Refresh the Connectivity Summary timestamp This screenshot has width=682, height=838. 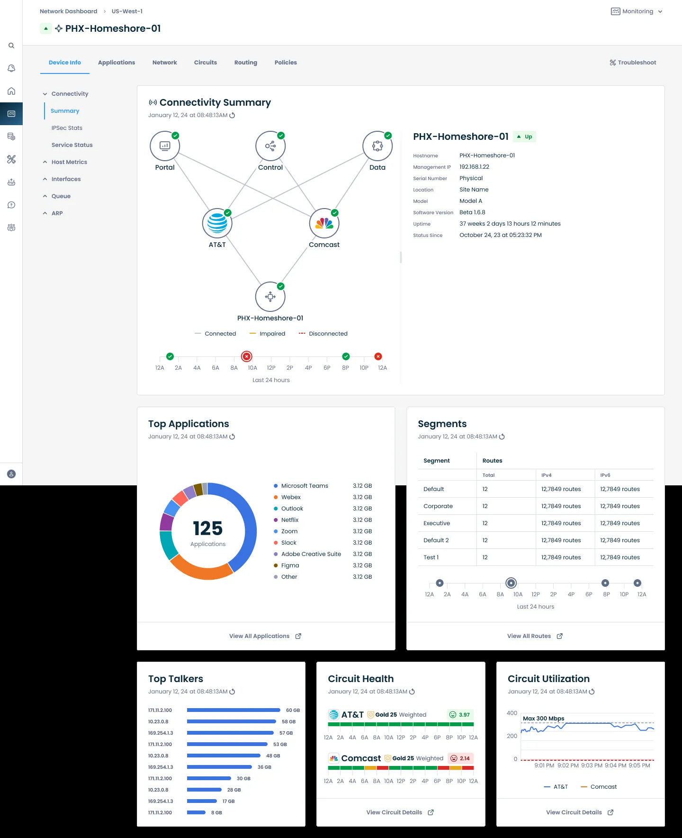[x=232, y=115]
